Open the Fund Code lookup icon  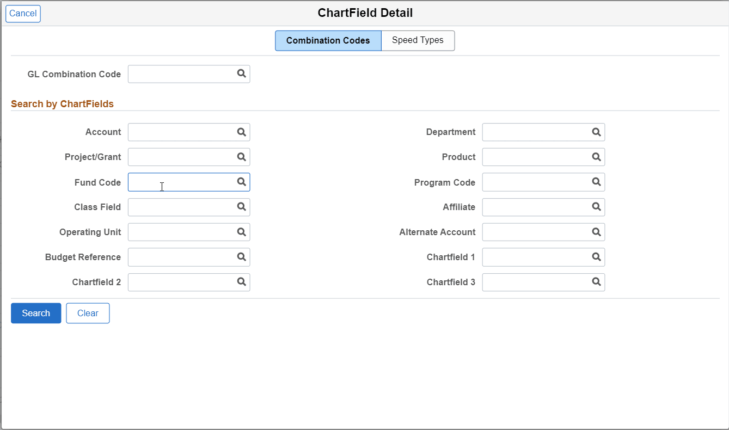[x=242, y=182]
